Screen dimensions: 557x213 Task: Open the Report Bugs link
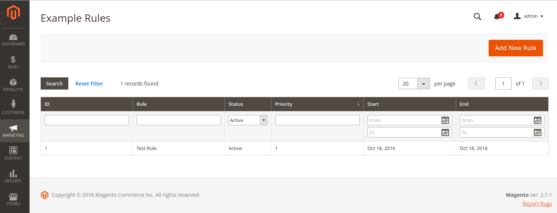[x=537, y=203]
